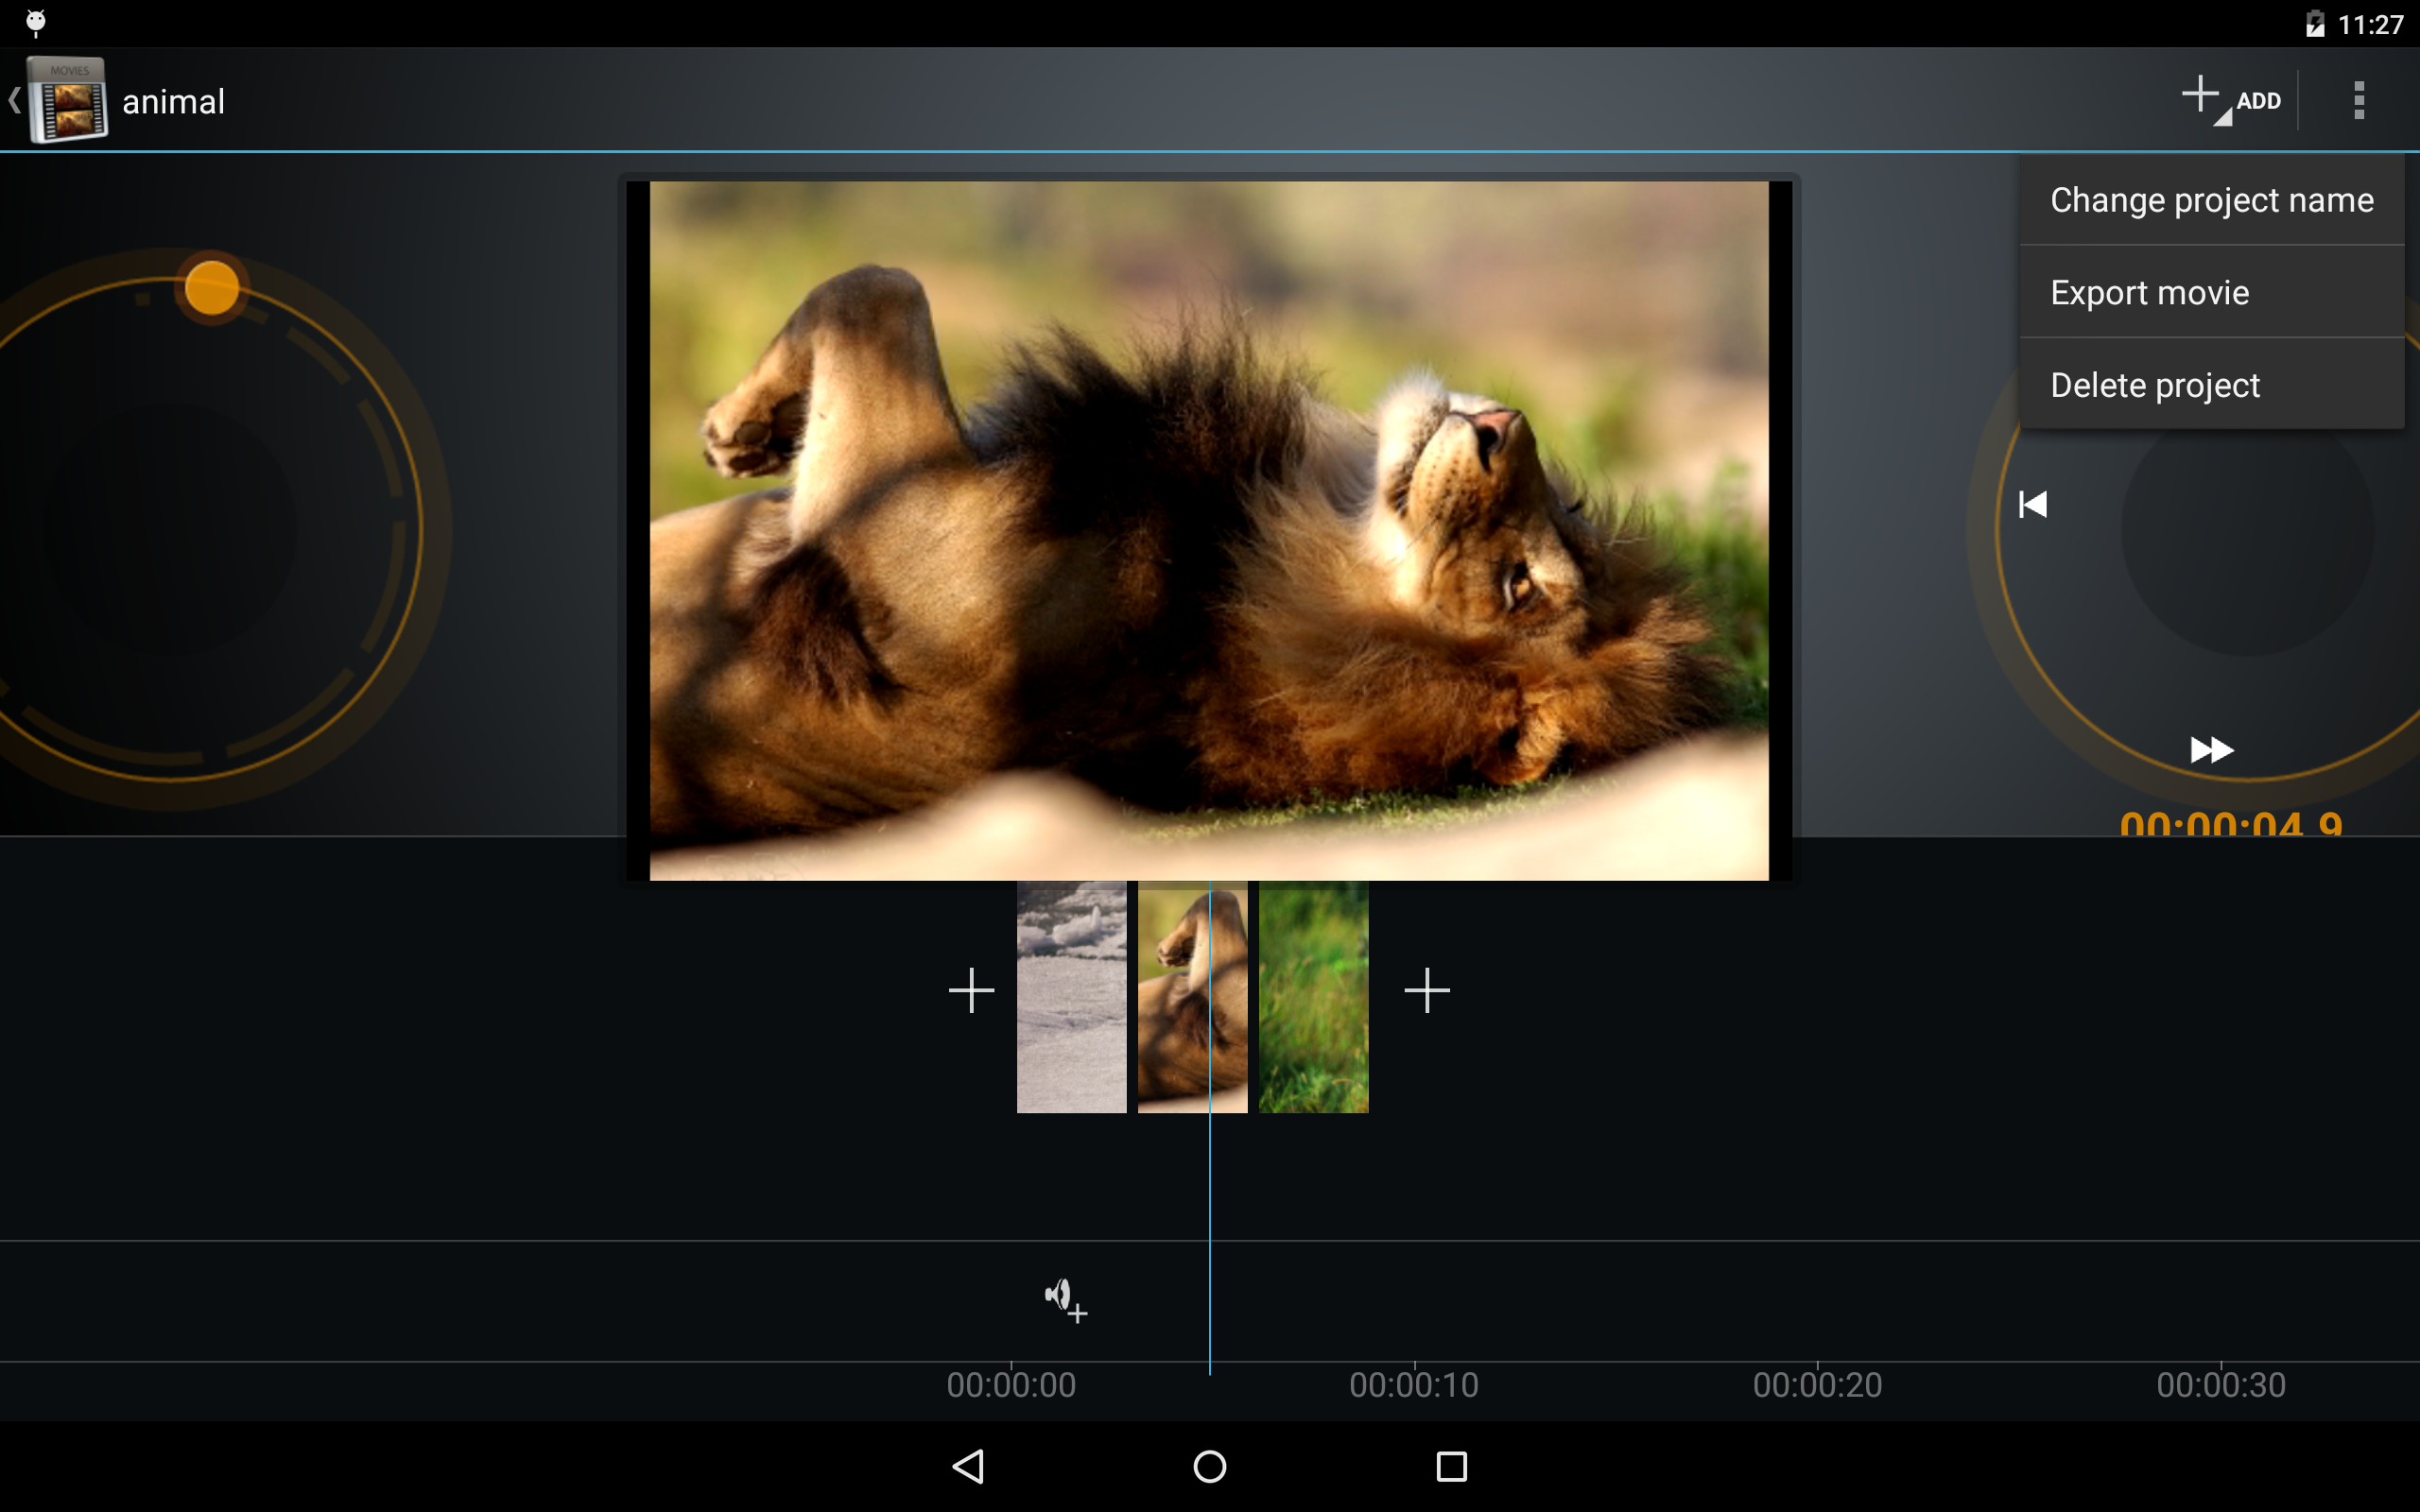Viewport: 2420px width, 1512px height.
Task: Select the snowy clip thumbnail
Action: (x=1071, y=996)
